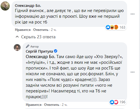Open Олександр Бо. name link in header
The image size is (140, 109).
[x=28, y=6]
